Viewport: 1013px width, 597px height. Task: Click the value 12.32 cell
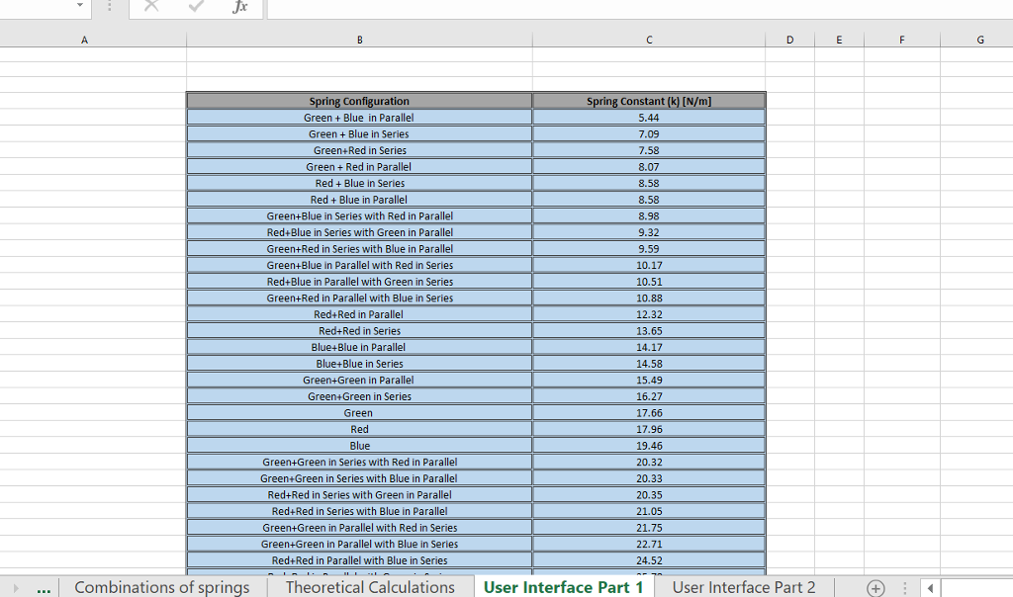click(649, 314)
